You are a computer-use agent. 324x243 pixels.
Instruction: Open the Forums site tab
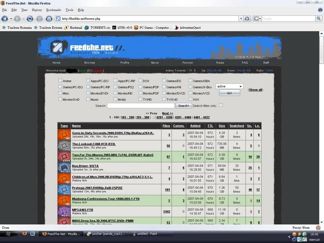(x=188, y=63)
